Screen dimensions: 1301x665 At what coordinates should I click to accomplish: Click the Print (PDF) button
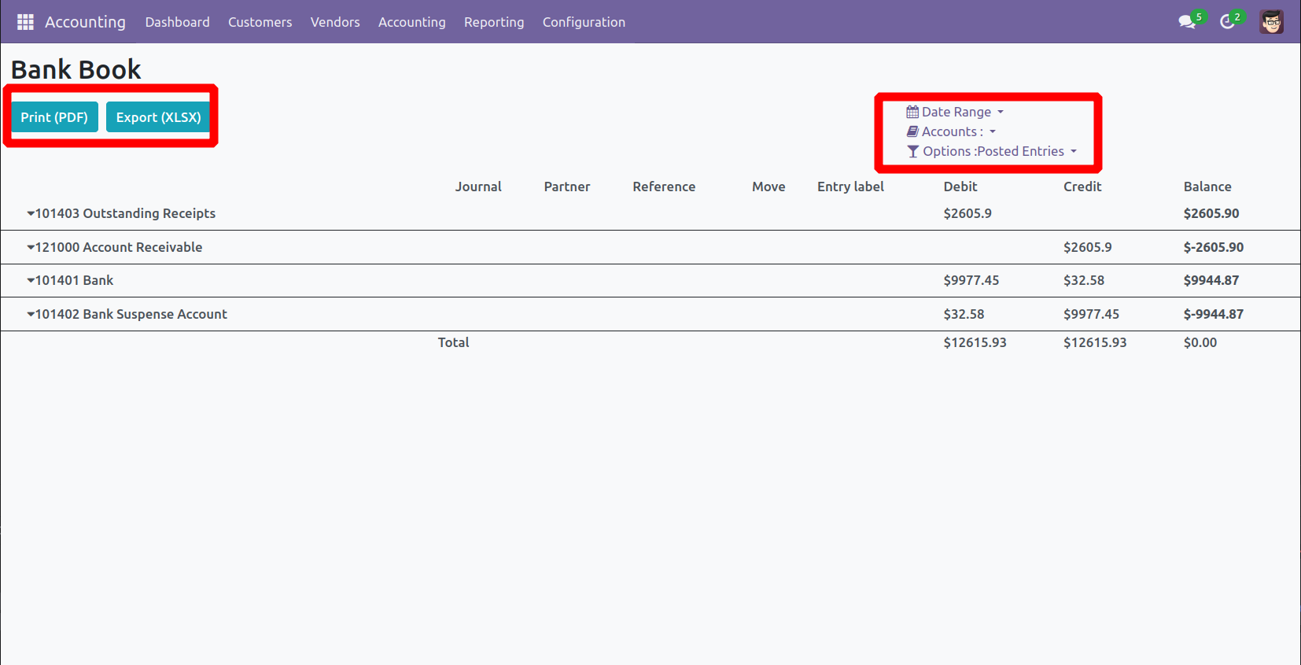point(54,117)
